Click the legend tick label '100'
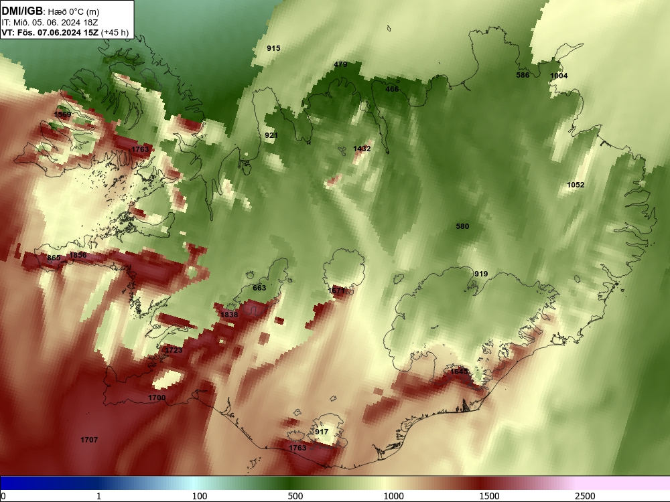Image resolution: width=670 pixels, height=502 pixels. click(200, 496)
